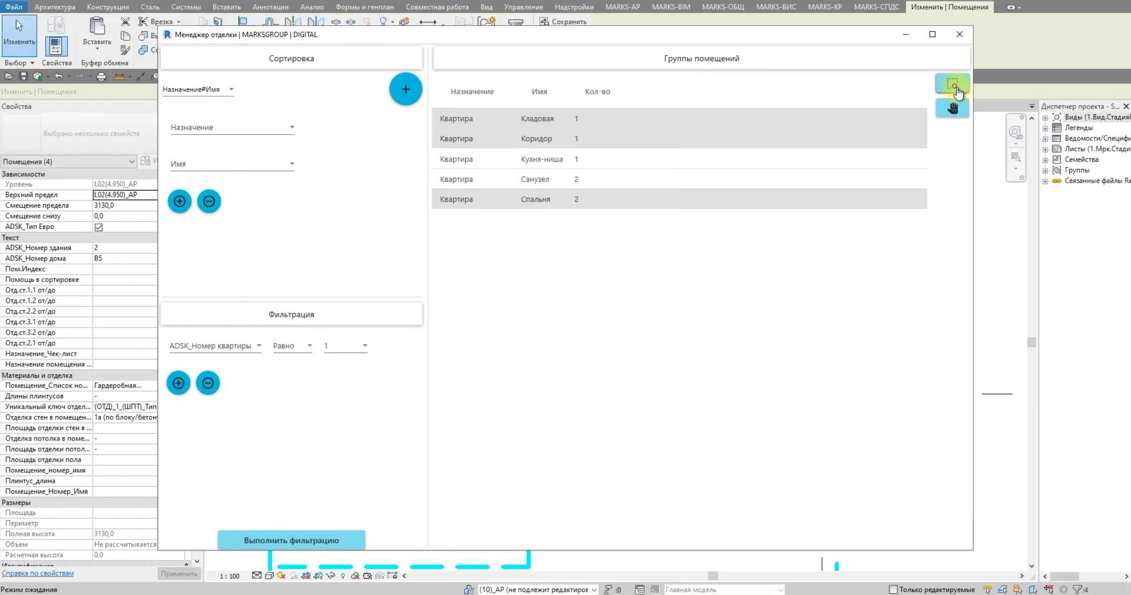Click the large blue plus button in Сортировка
Screen dimensions: 1131x595
pyautogui.click(x=405, y=89)
